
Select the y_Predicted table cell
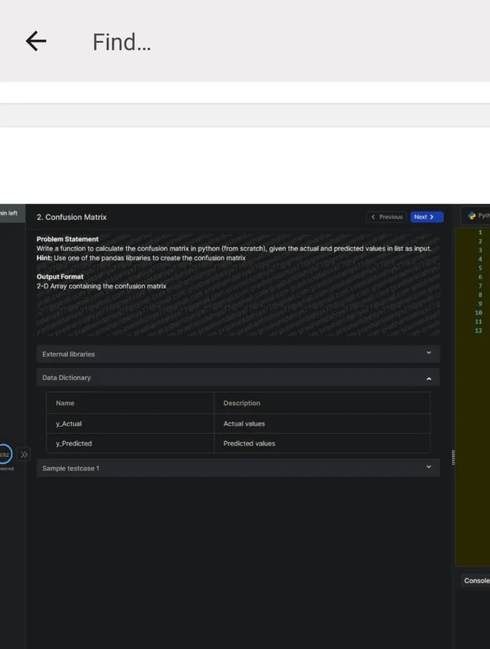pyautogui.click(x=130, y=444)
